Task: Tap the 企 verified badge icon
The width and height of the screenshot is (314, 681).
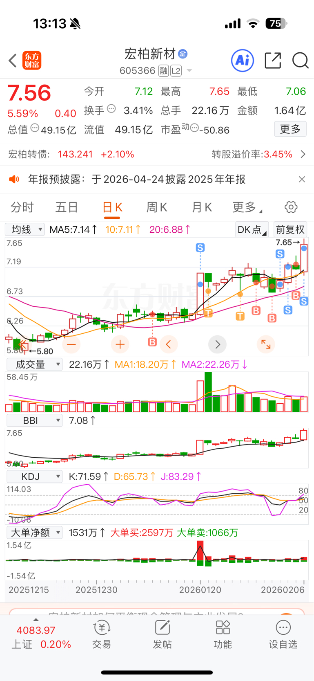Action: click(x=183, y=54)
